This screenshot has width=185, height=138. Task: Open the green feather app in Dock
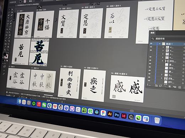[x=138, y=118]
